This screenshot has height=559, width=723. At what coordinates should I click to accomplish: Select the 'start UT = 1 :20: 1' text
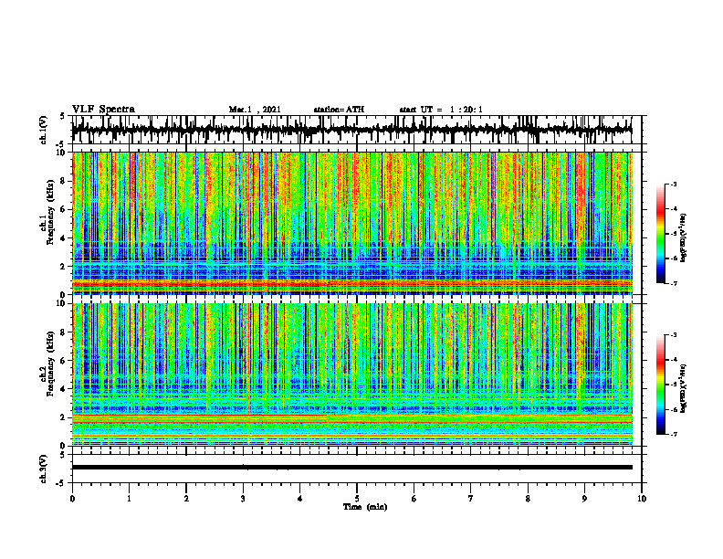(441, 110)
